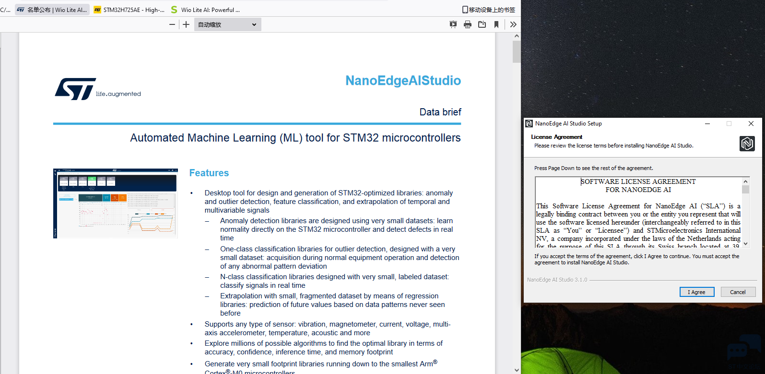The height and width of the screenshot is (374, 765).
Task: Click the NanoEdge AI Studio screenshot thumbnail in PDF
Action: point(116,204)
